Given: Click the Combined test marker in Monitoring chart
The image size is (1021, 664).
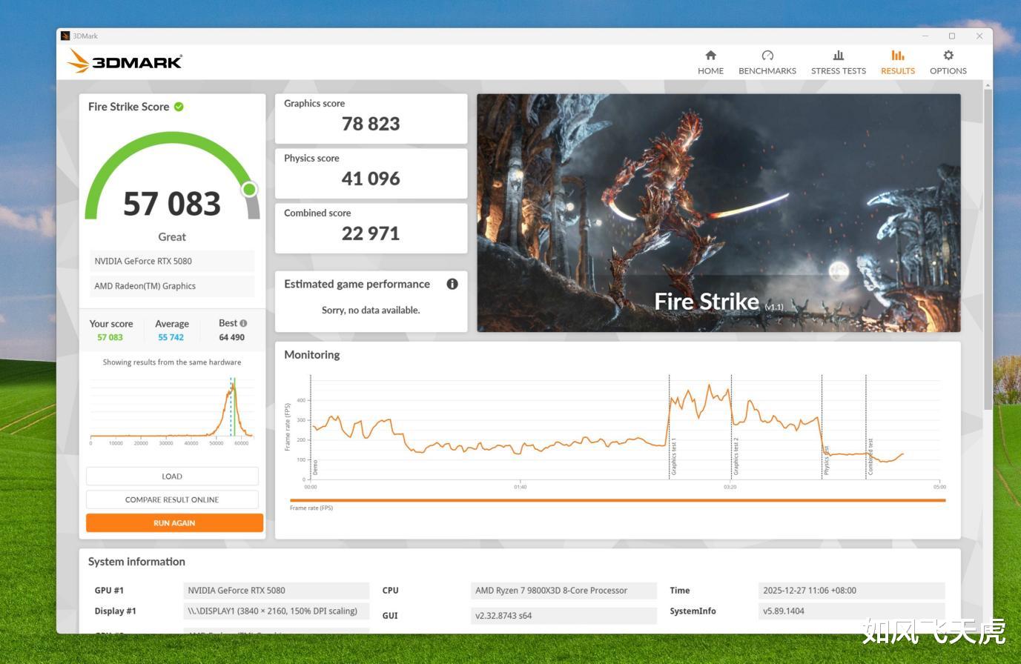Looking at the screenshot, I should tap(870, 456).
